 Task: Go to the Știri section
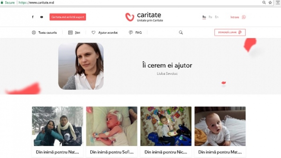click(74, 32)
